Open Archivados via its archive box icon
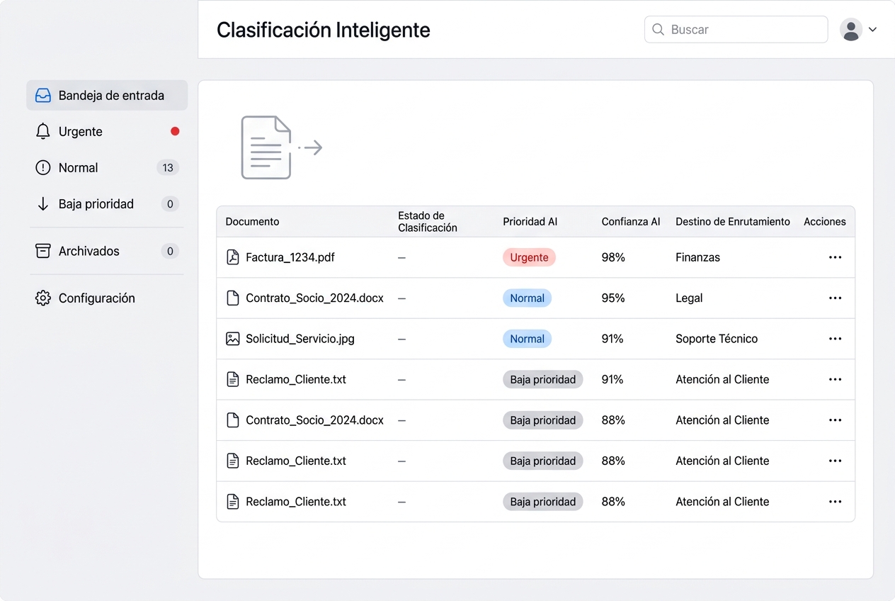 pos(43,250)
